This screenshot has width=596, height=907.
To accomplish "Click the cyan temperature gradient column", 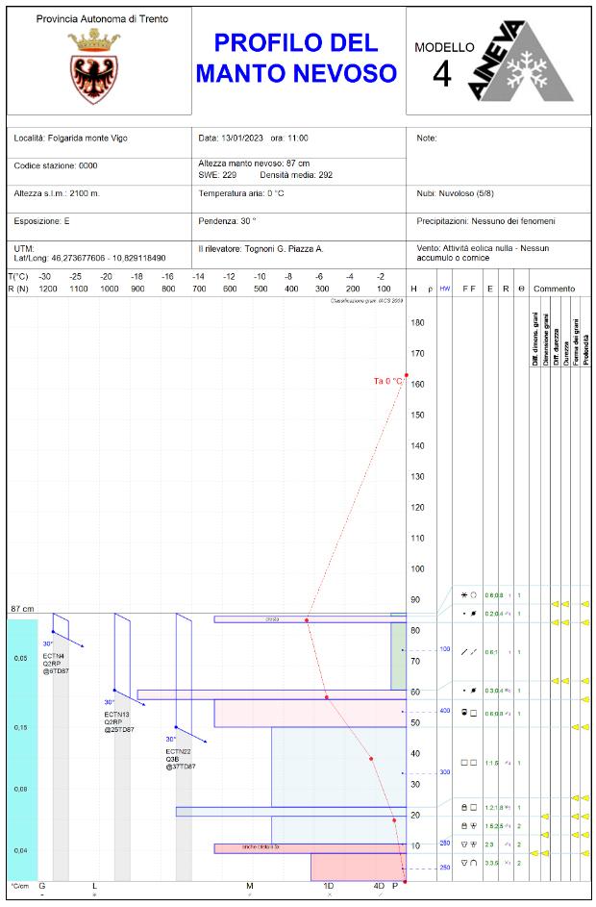I will pos(22,749).
